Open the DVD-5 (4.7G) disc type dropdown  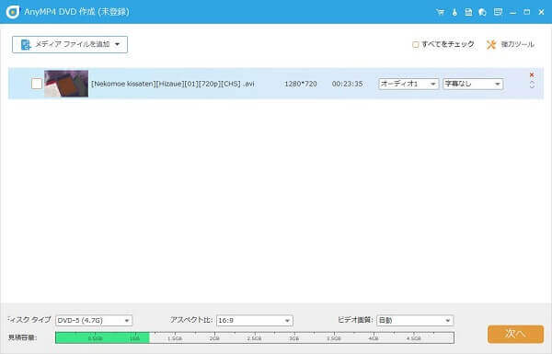94,321
